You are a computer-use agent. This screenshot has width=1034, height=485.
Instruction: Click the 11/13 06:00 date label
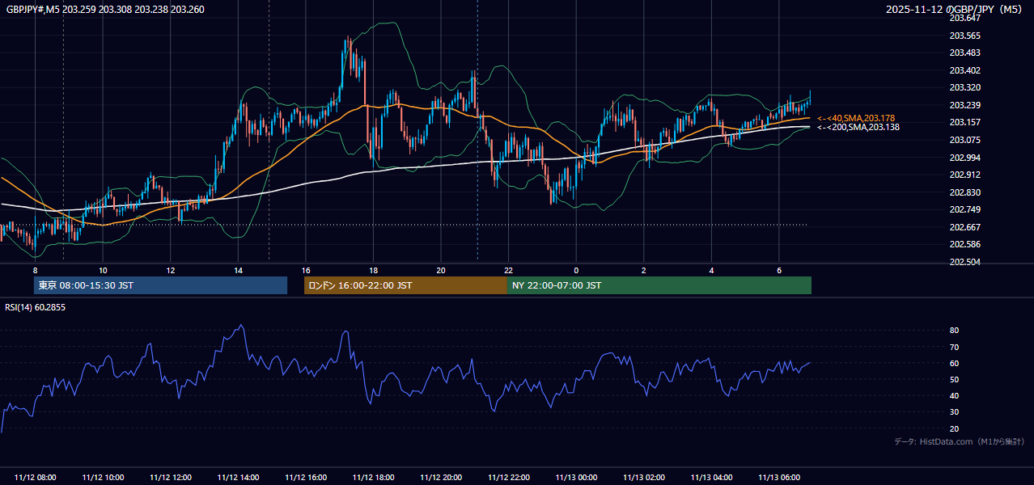[x=779, y=478]
